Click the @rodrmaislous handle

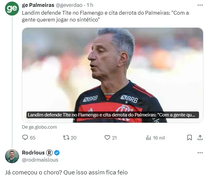40,160
